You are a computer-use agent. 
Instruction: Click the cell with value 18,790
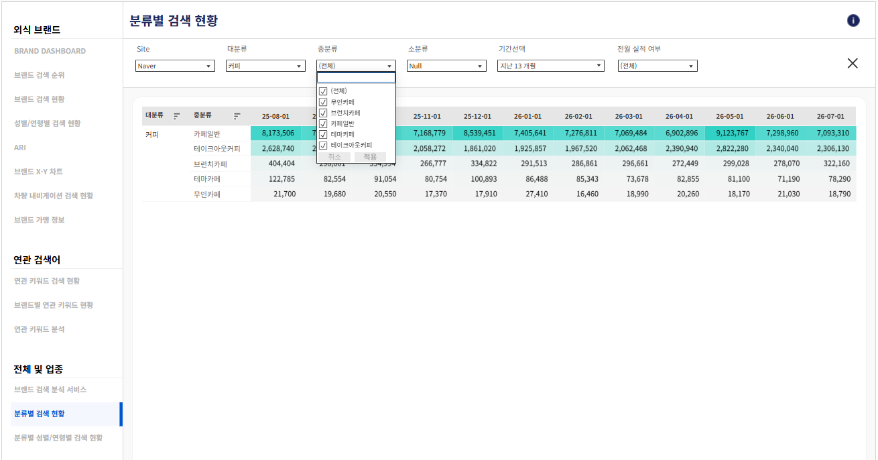(831, 194)
